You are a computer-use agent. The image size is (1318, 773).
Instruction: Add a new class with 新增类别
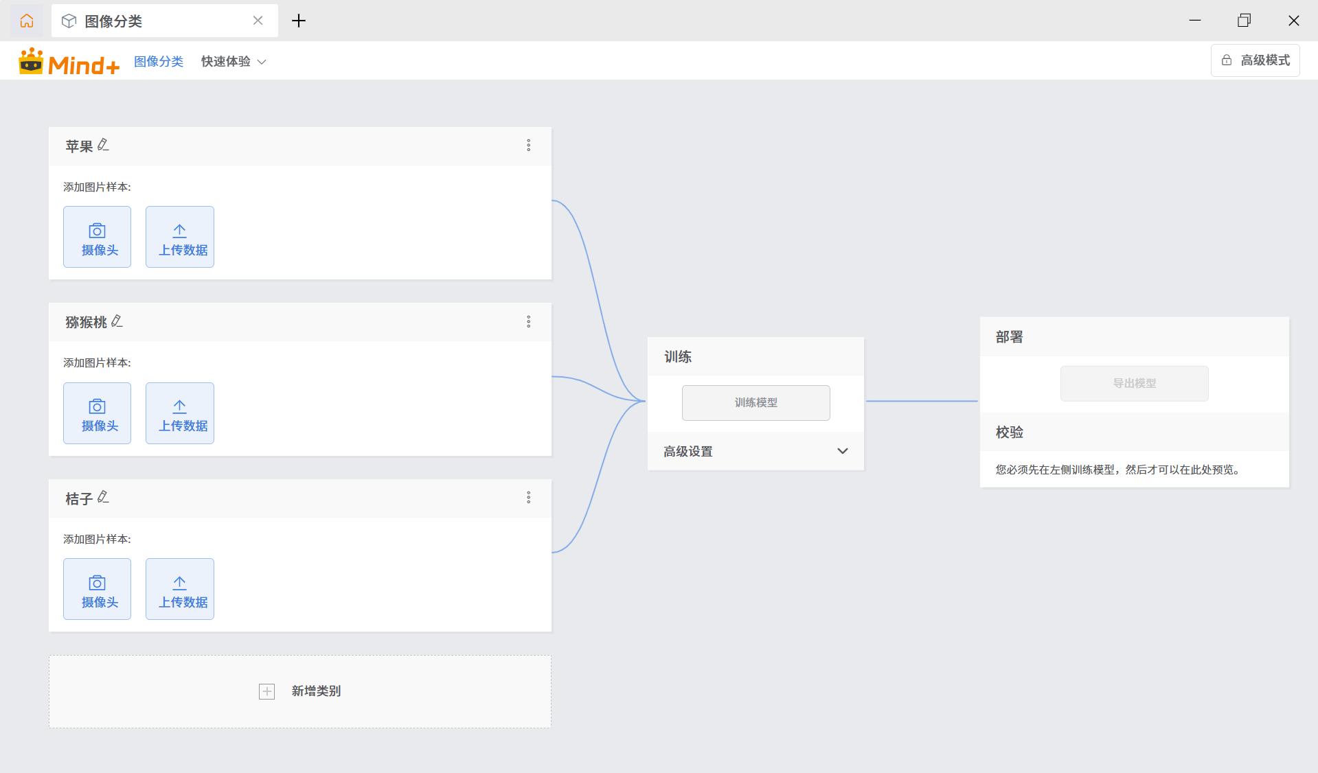[x=300, y=691]
